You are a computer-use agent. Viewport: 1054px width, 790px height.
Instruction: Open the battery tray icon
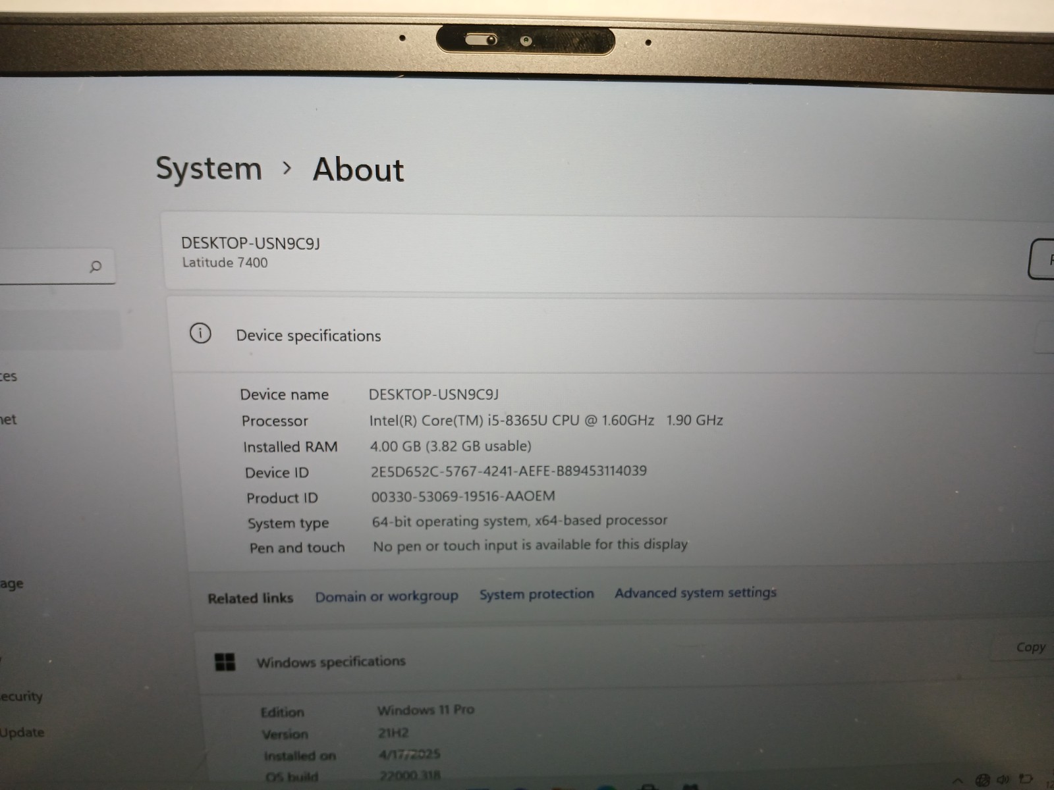tap(1026, 779)
